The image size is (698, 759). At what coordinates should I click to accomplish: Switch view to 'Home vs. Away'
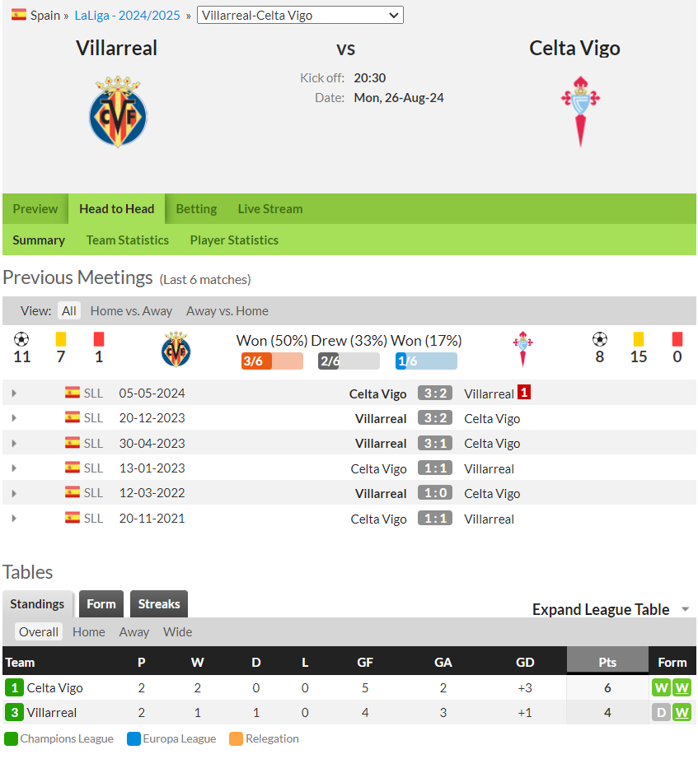coord(131,311)
